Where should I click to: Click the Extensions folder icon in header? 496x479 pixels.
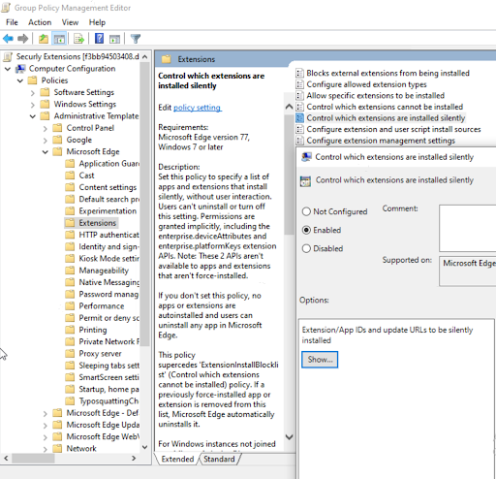(x=167, y=59)
